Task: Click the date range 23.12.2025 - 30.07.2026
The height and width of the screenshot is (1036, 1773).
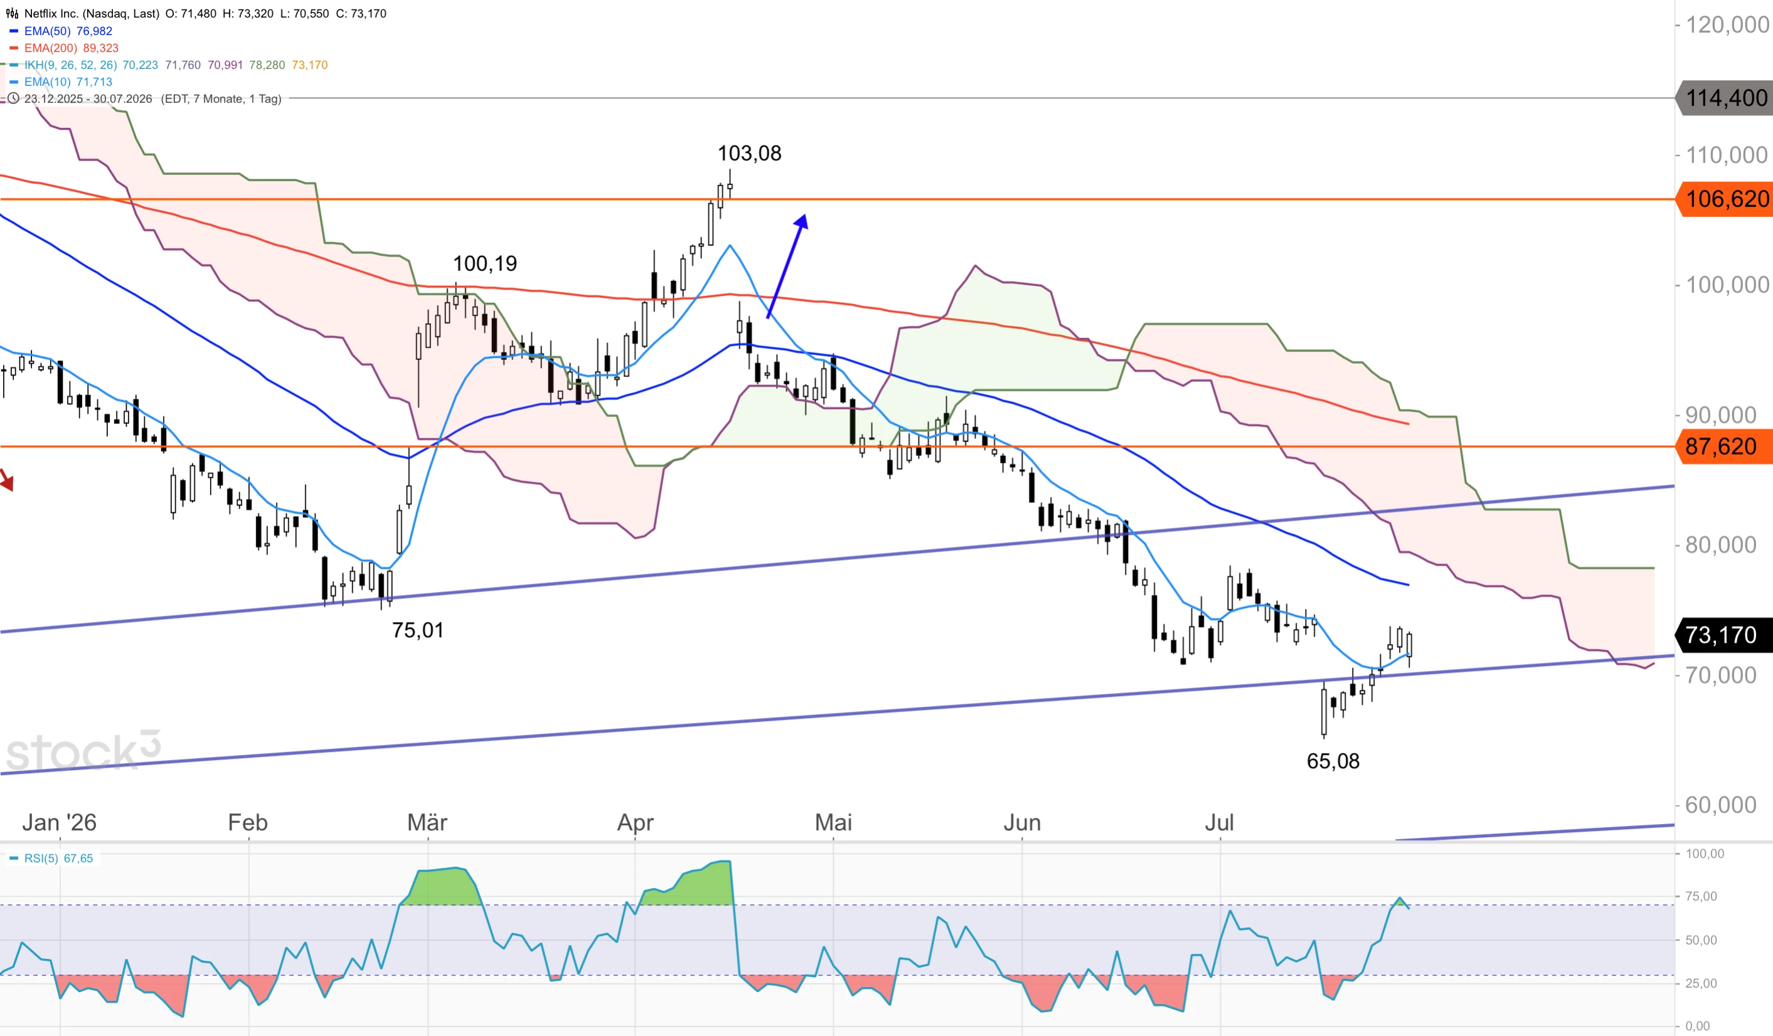Action: tap(88, 98)
